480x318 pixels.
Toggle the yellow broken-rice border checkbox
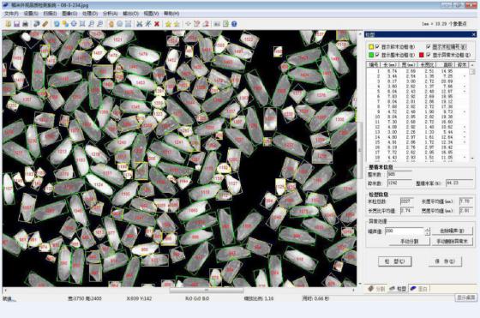[x=377, y=46]
